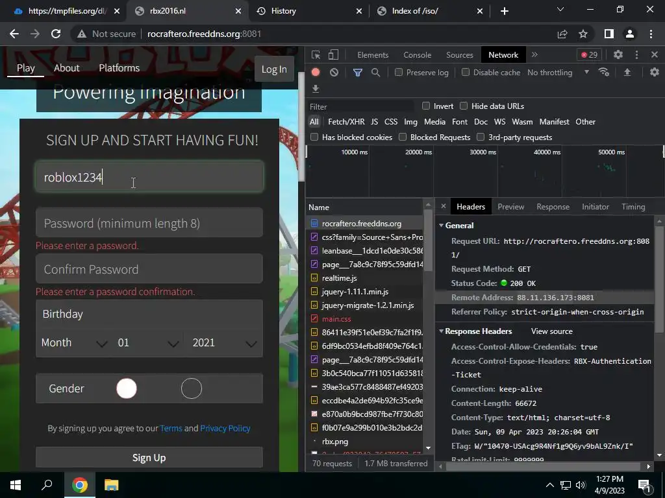Open the birthday Month dropdown
The height and width of the screenshot is (498, 665).
pos(75,342)
